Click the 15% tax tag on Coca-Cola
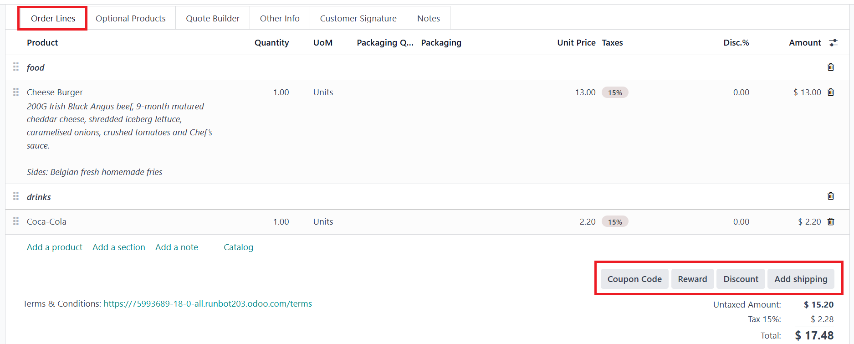The width and height of the screenshot is (854, 344). point(615,222)
